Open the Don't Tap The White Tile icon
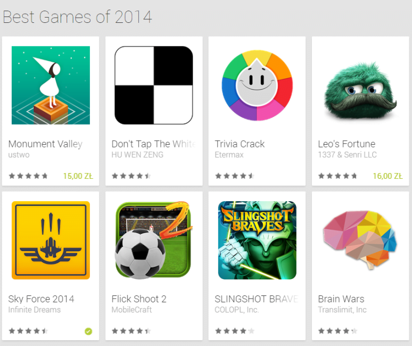Image resolution: width=412 pixels, height=346 pixels. coord(154,85)
